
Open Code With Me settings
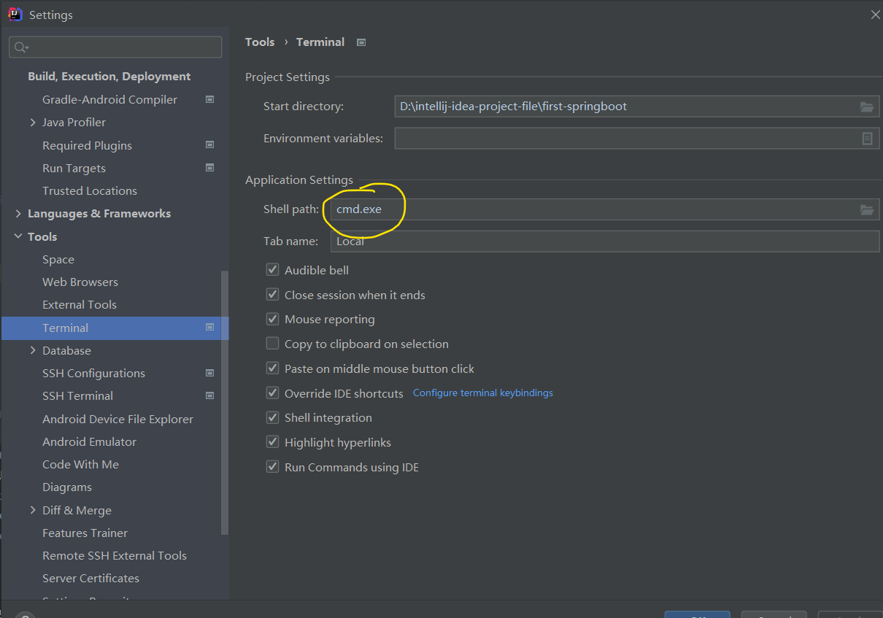[80, 464]
